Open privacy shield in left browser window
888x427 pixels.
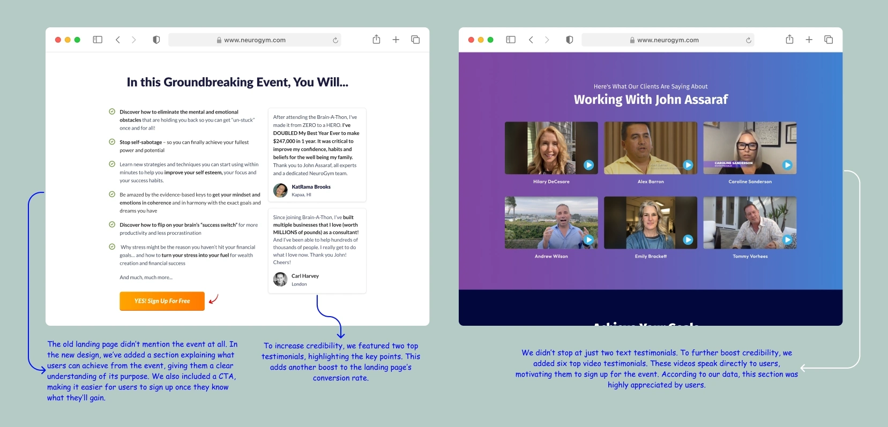tap(156, 40)
